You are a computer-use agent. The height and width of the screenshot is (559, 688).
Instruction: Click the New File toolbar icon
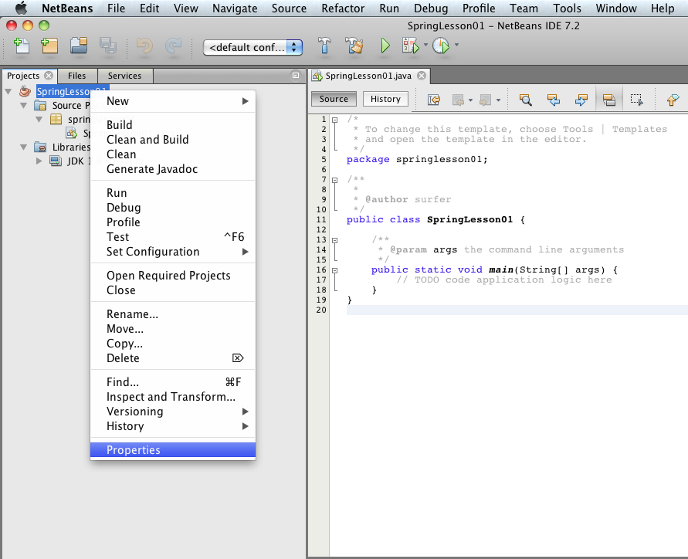point(22,46)
